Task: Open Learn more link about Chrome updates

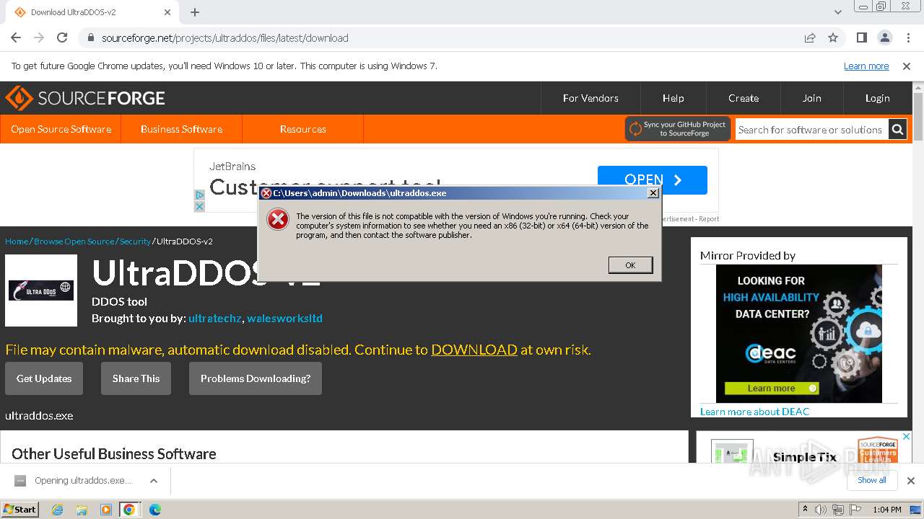Action: tap(866, 66)
